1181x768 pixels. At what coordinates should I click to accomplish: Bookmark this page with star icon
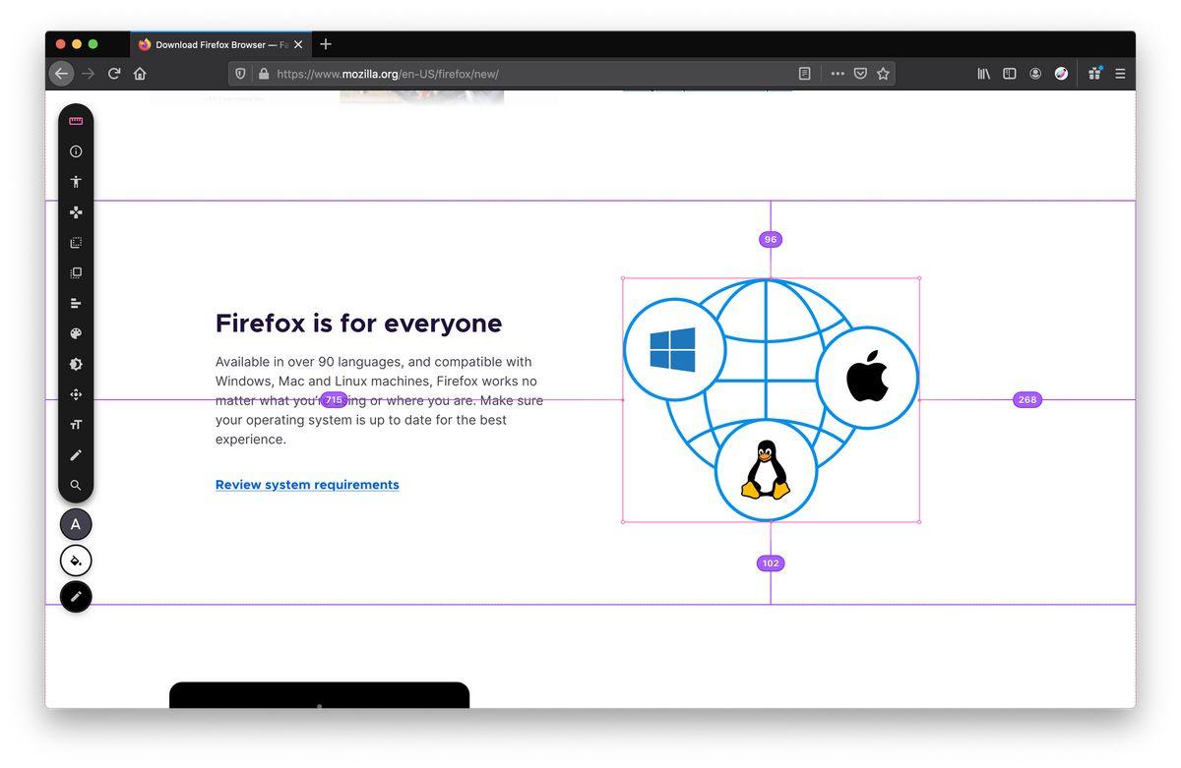pyautogui.click(x=883, y=74)
